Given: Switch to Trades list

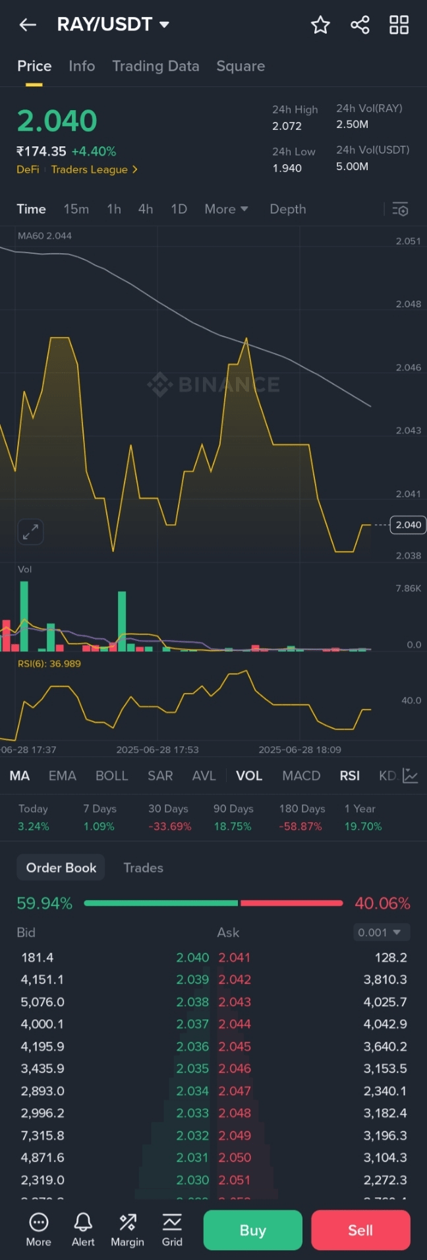Looking at the screenshot, I should (143, 868).
